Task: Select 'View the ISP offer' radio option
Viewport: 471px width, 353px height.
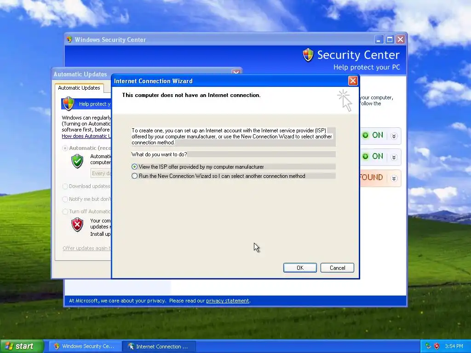Action: tap(134, 166)
